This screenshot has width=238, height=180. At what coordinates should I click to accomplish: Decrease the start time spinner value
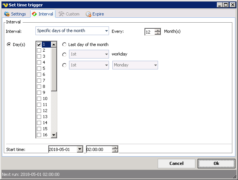[x=115, y=151]
